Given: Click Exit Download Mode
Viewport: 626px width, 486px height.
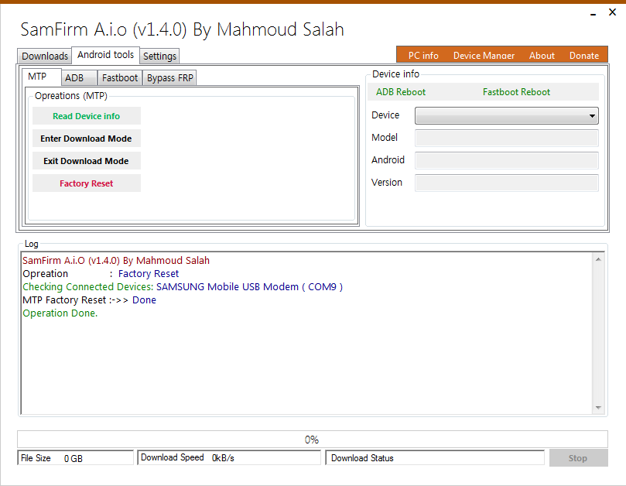Looking at the screenshot, I should point(86,160).
